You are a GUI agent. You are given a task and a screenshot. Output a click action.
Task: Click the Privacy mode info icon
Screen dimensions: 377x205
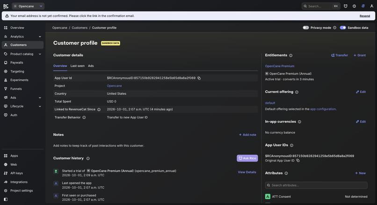click(334, 28)
